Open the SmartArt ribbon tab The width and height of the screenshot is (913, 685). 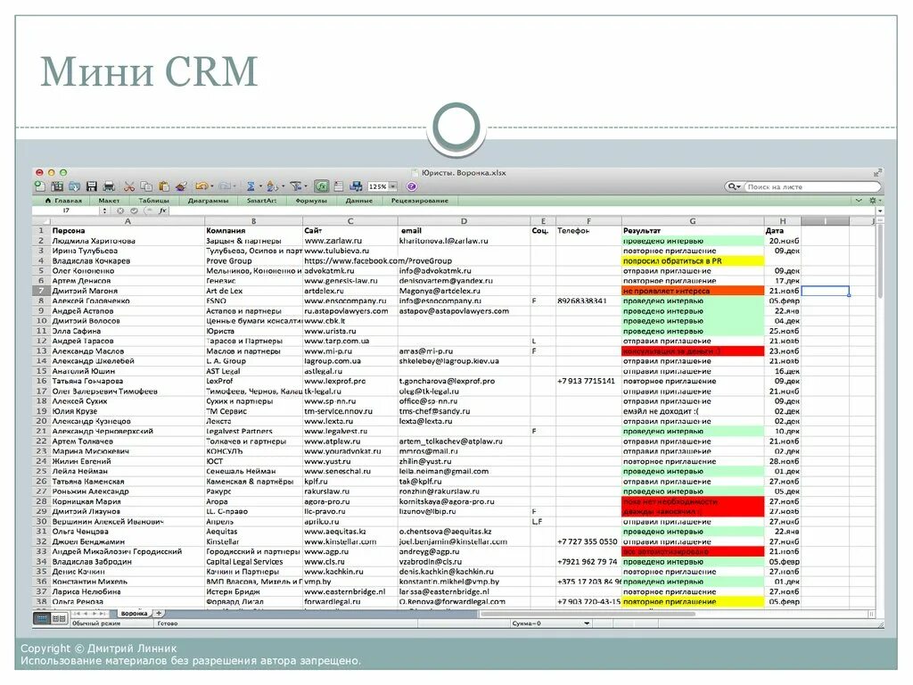261,201
